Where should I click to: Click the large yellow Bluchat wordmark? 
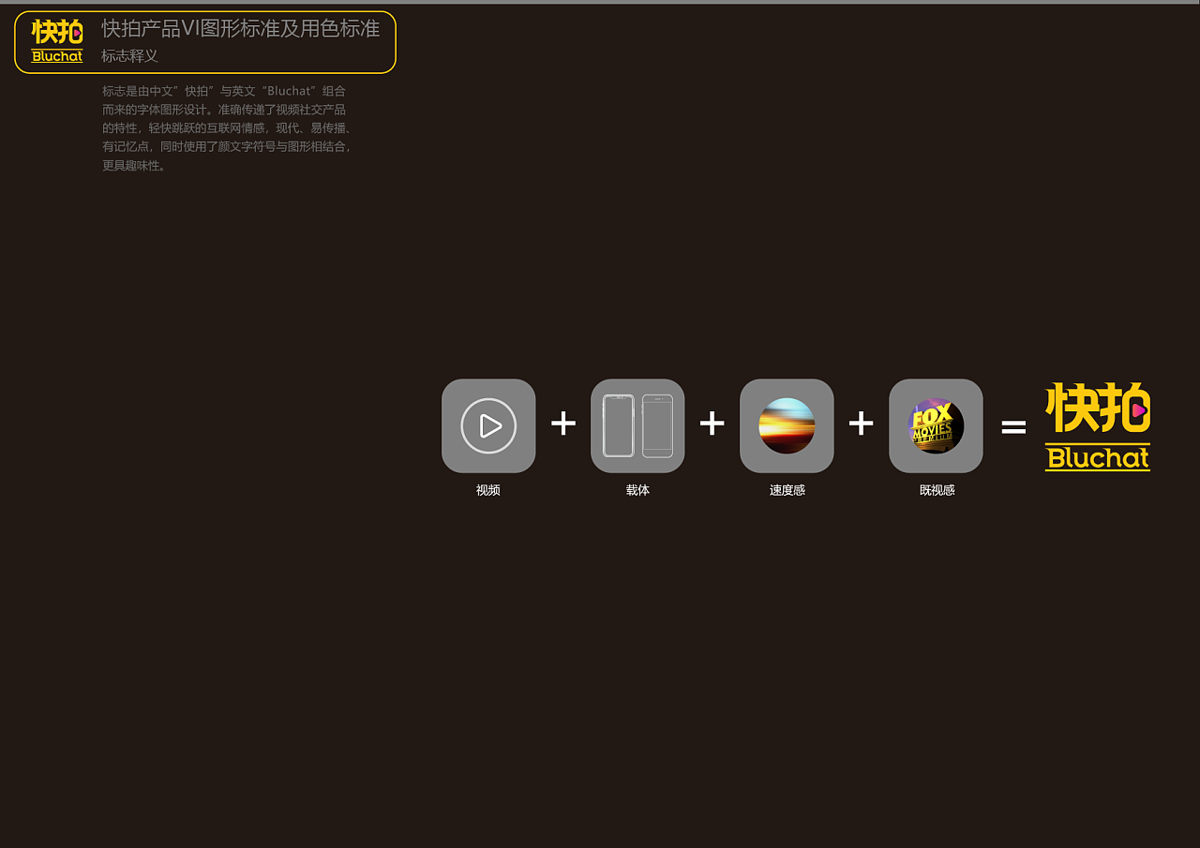(x=1098, y=457)
